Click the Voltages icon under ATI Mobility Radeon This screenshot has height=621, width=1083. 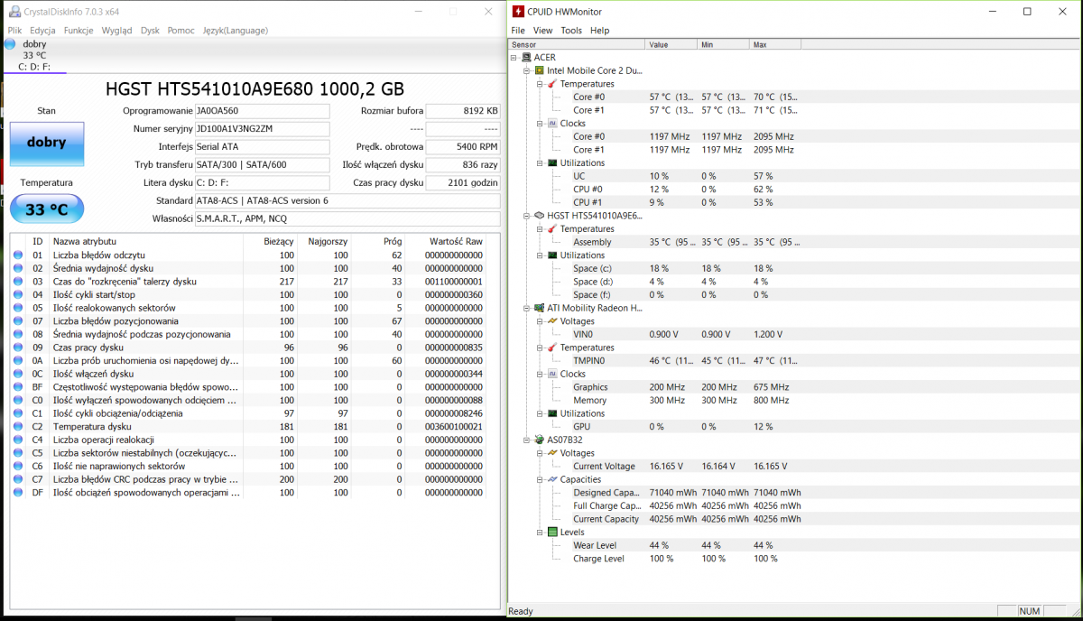point(552,321)
